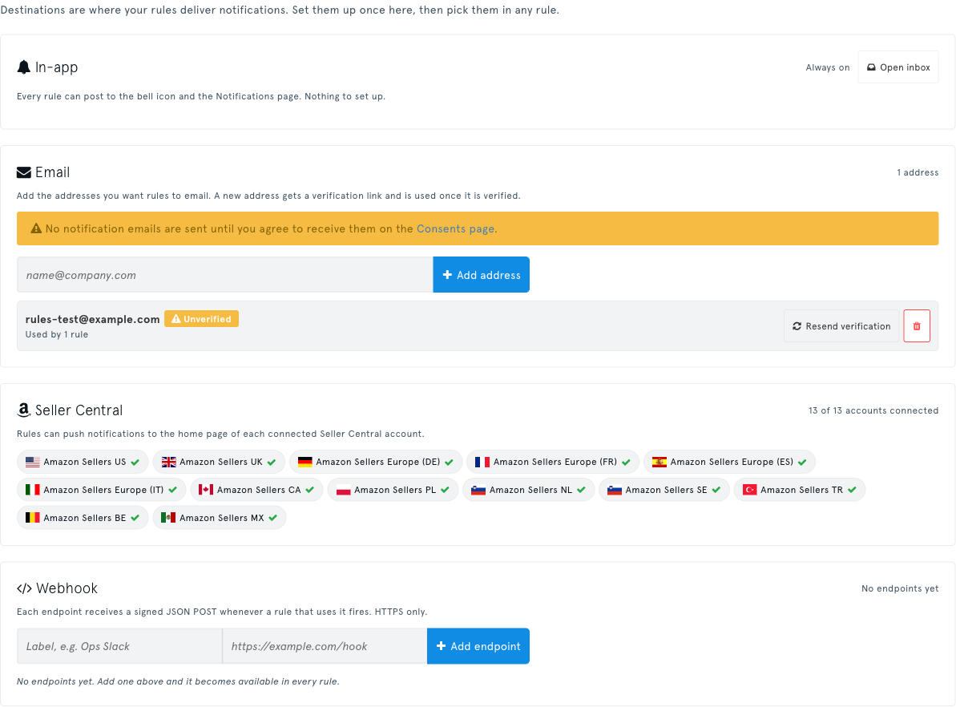Viewport: 956px width, 707px height.
Task: Click the Amazon Seller Central logo icon
Action: 24,410
